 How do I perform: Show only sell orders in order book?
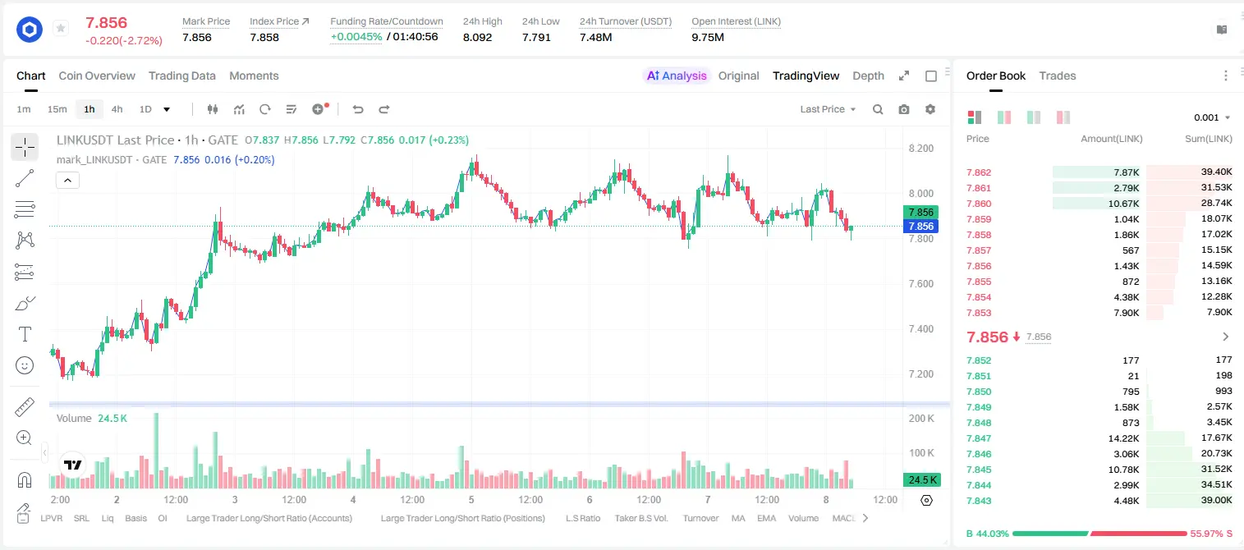pyautogui.click(x=1063, y=117)
